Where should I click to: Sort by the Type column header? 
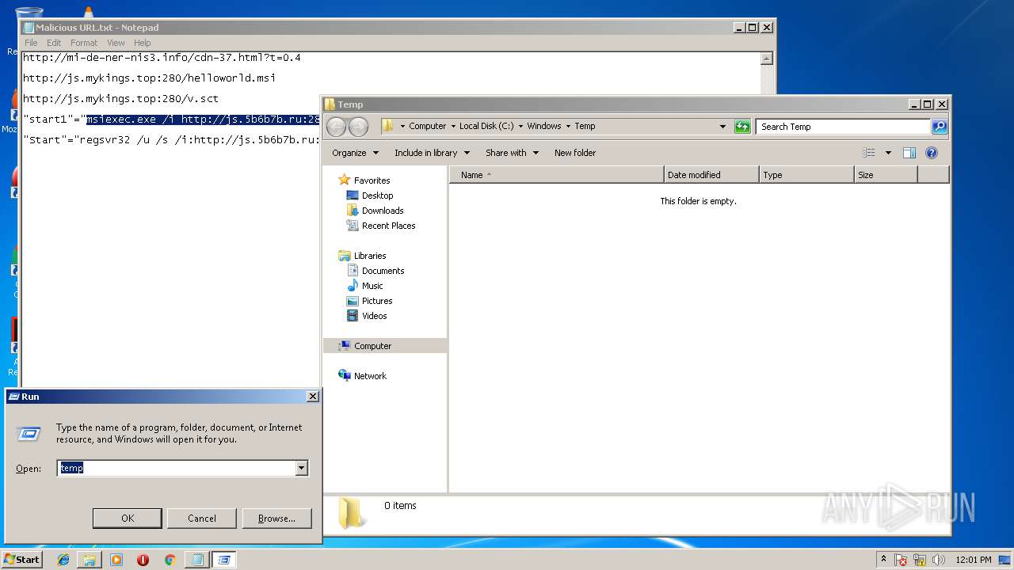pyautogui.click(x=806, y=175)
